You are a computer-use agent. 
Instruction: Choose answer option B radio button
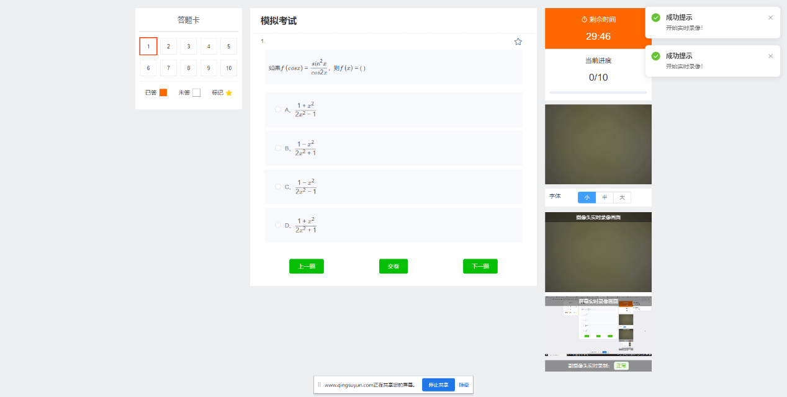(278, 148)
